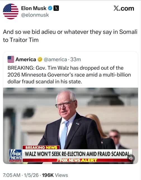Open the America account flag avatar
This screenshot has height=180, width=141.
point(11,59)
